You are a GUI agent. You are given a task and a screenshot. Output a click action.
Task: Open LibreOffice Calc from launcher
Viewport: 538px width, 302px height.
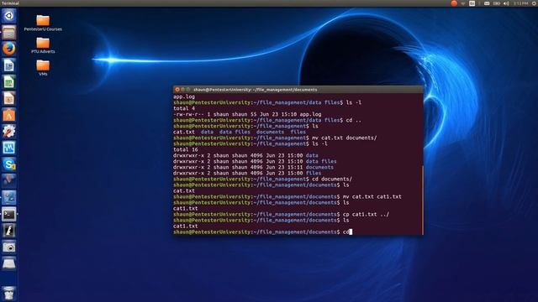pos(9,82)
